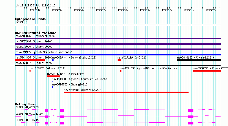Click the Cytogenetic Bands track title
Screen dimensions: 228x126
pos(30,19)
